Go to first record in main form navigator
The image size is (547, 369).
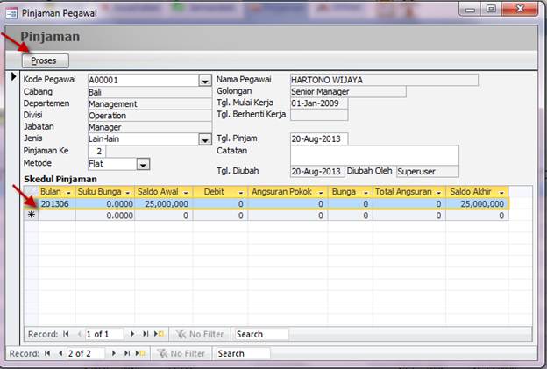pyautogui.click(x=47, y=353)
